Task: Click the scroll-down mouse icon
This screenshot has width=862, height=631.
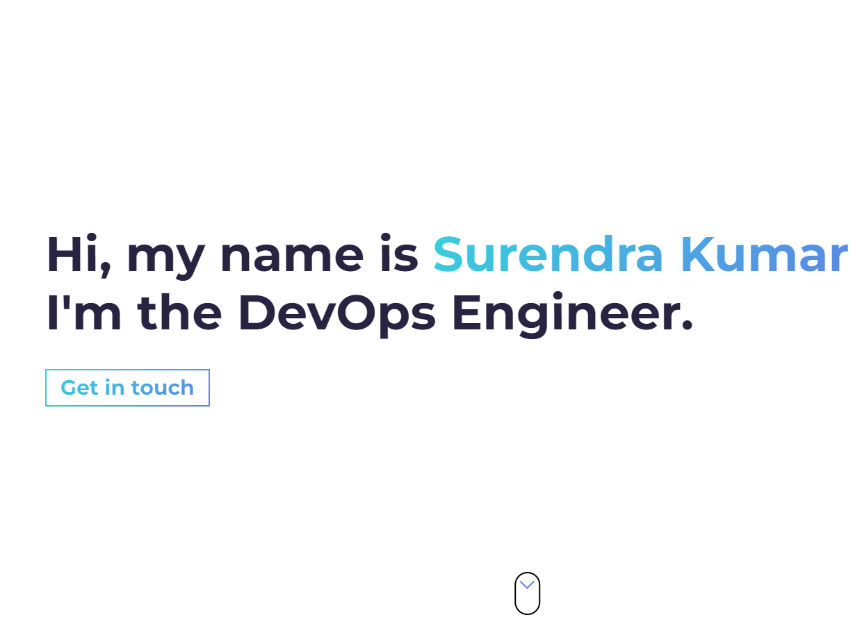Action: pos(527,593)
